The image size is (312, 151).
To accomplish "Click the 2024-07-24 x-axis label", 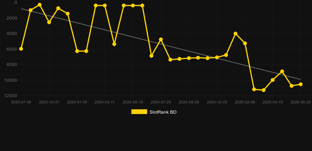I will 161,102.
